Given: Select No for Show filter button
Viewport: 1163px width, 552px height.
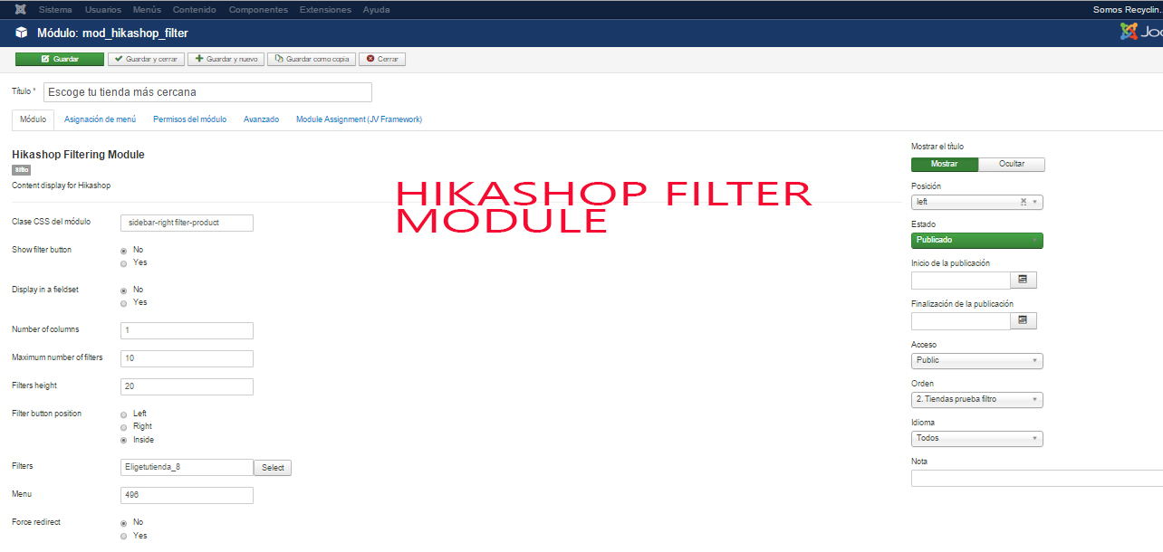Looking at the screenshot, I should pyautogui.click(x=124, y=250).
